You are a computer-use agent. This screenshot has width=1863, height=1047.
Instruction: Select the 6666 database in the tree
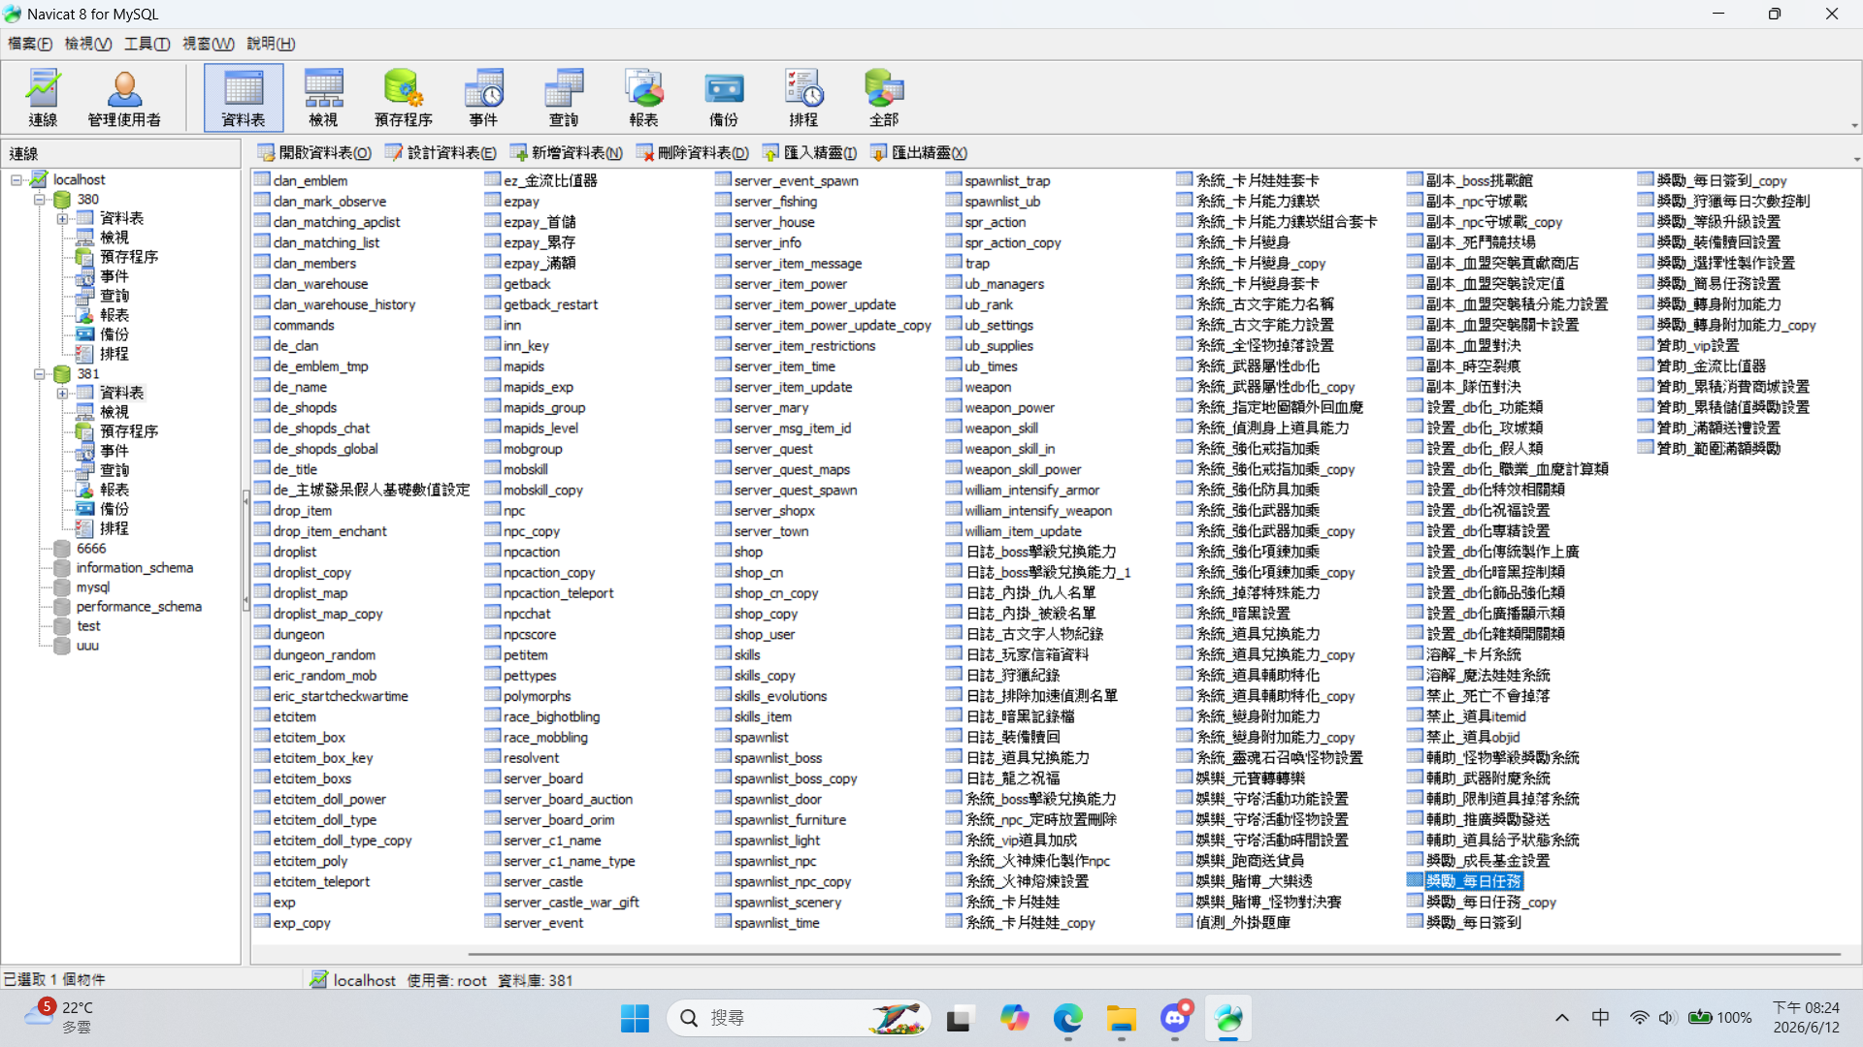[x=91, y=548]
